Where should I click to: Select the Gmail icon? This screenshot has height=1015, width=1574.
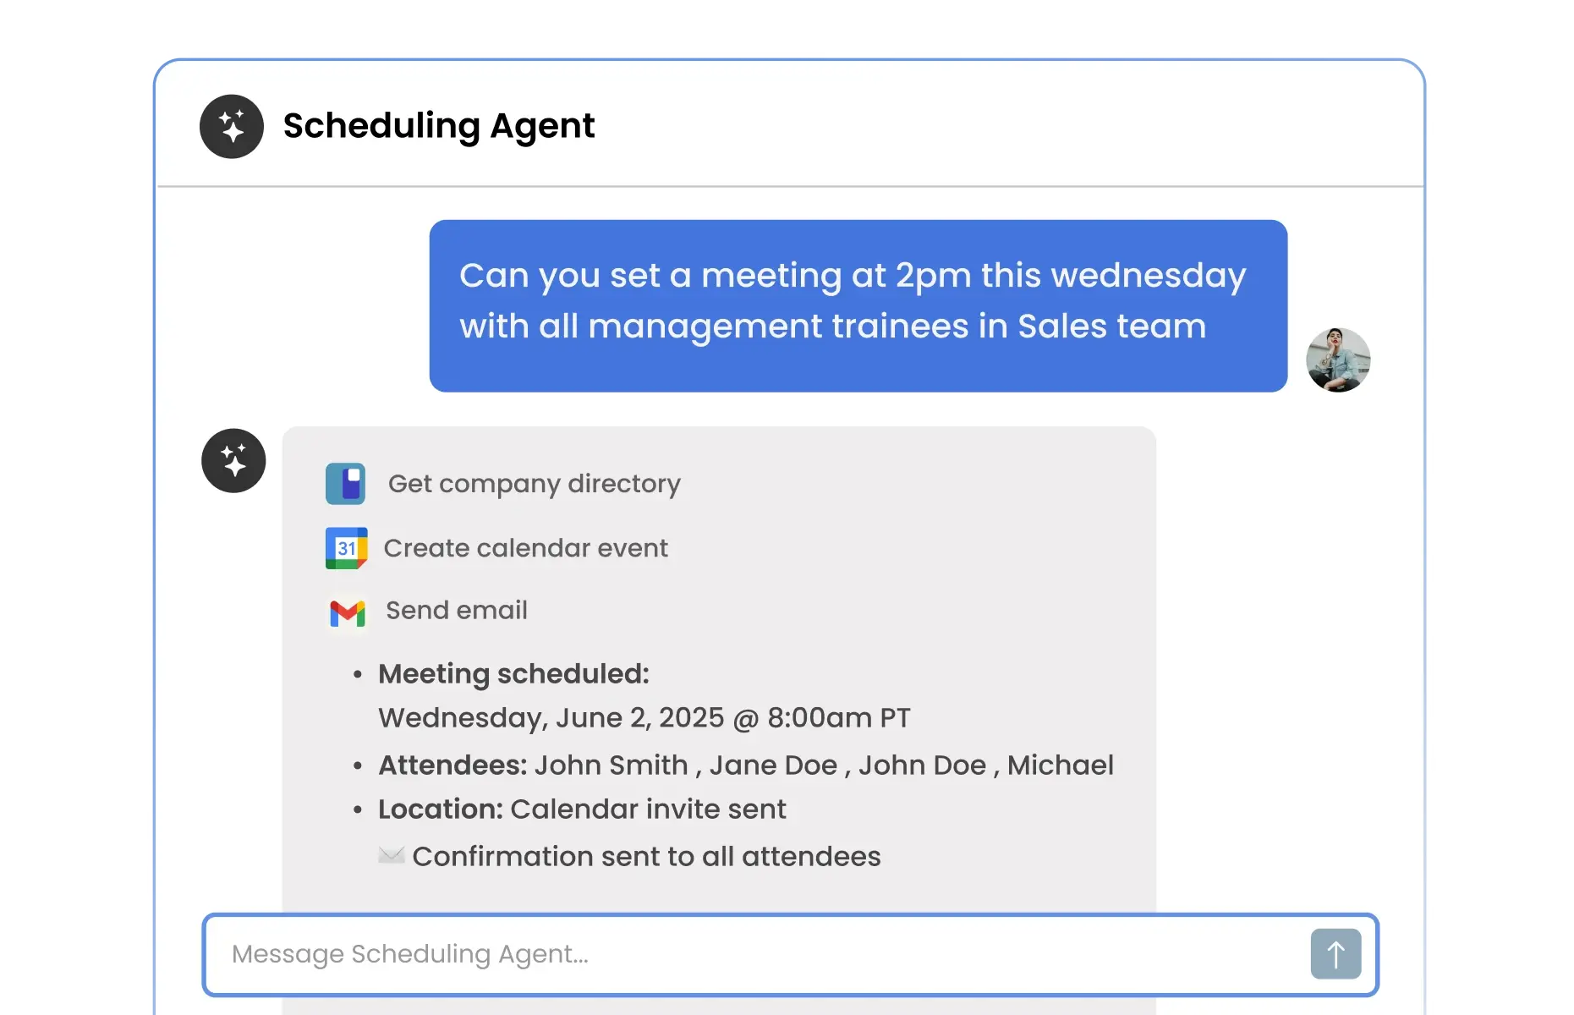pyautogui.click(x=346, y=612)
